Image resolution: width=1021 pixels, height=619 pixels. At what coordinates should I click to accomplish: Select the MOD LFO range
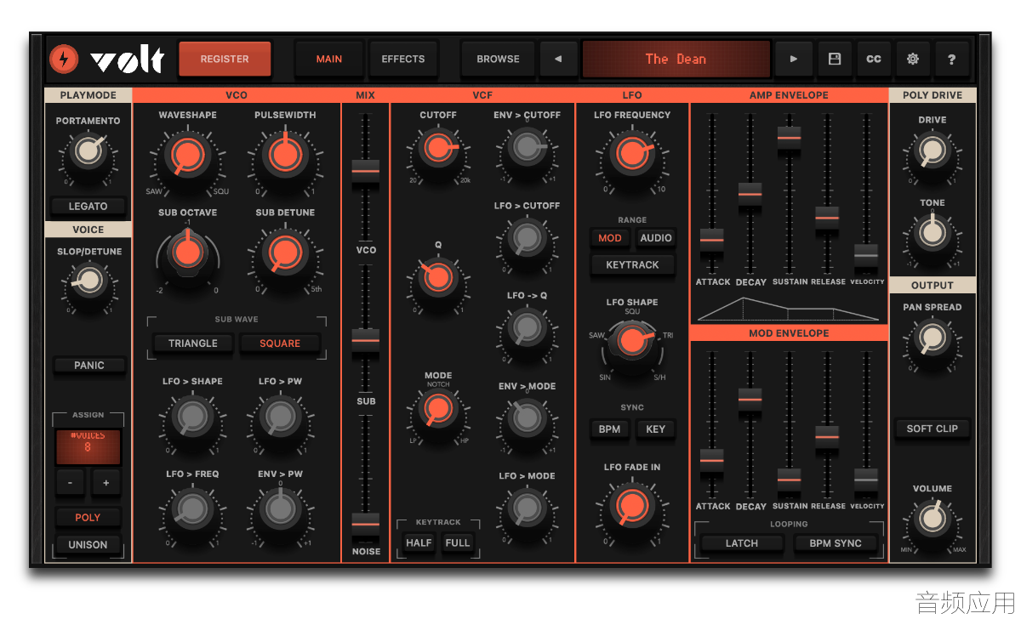(610, 238)
